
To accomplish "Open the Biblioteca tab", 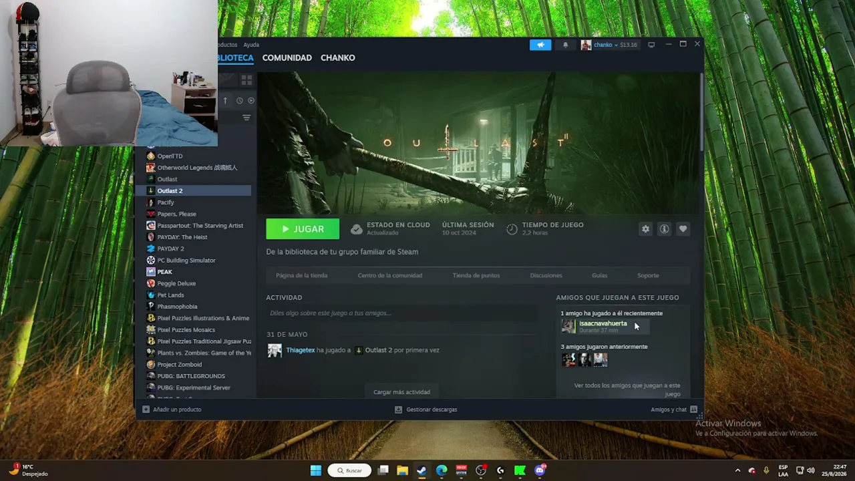I will tap(235, 58).
